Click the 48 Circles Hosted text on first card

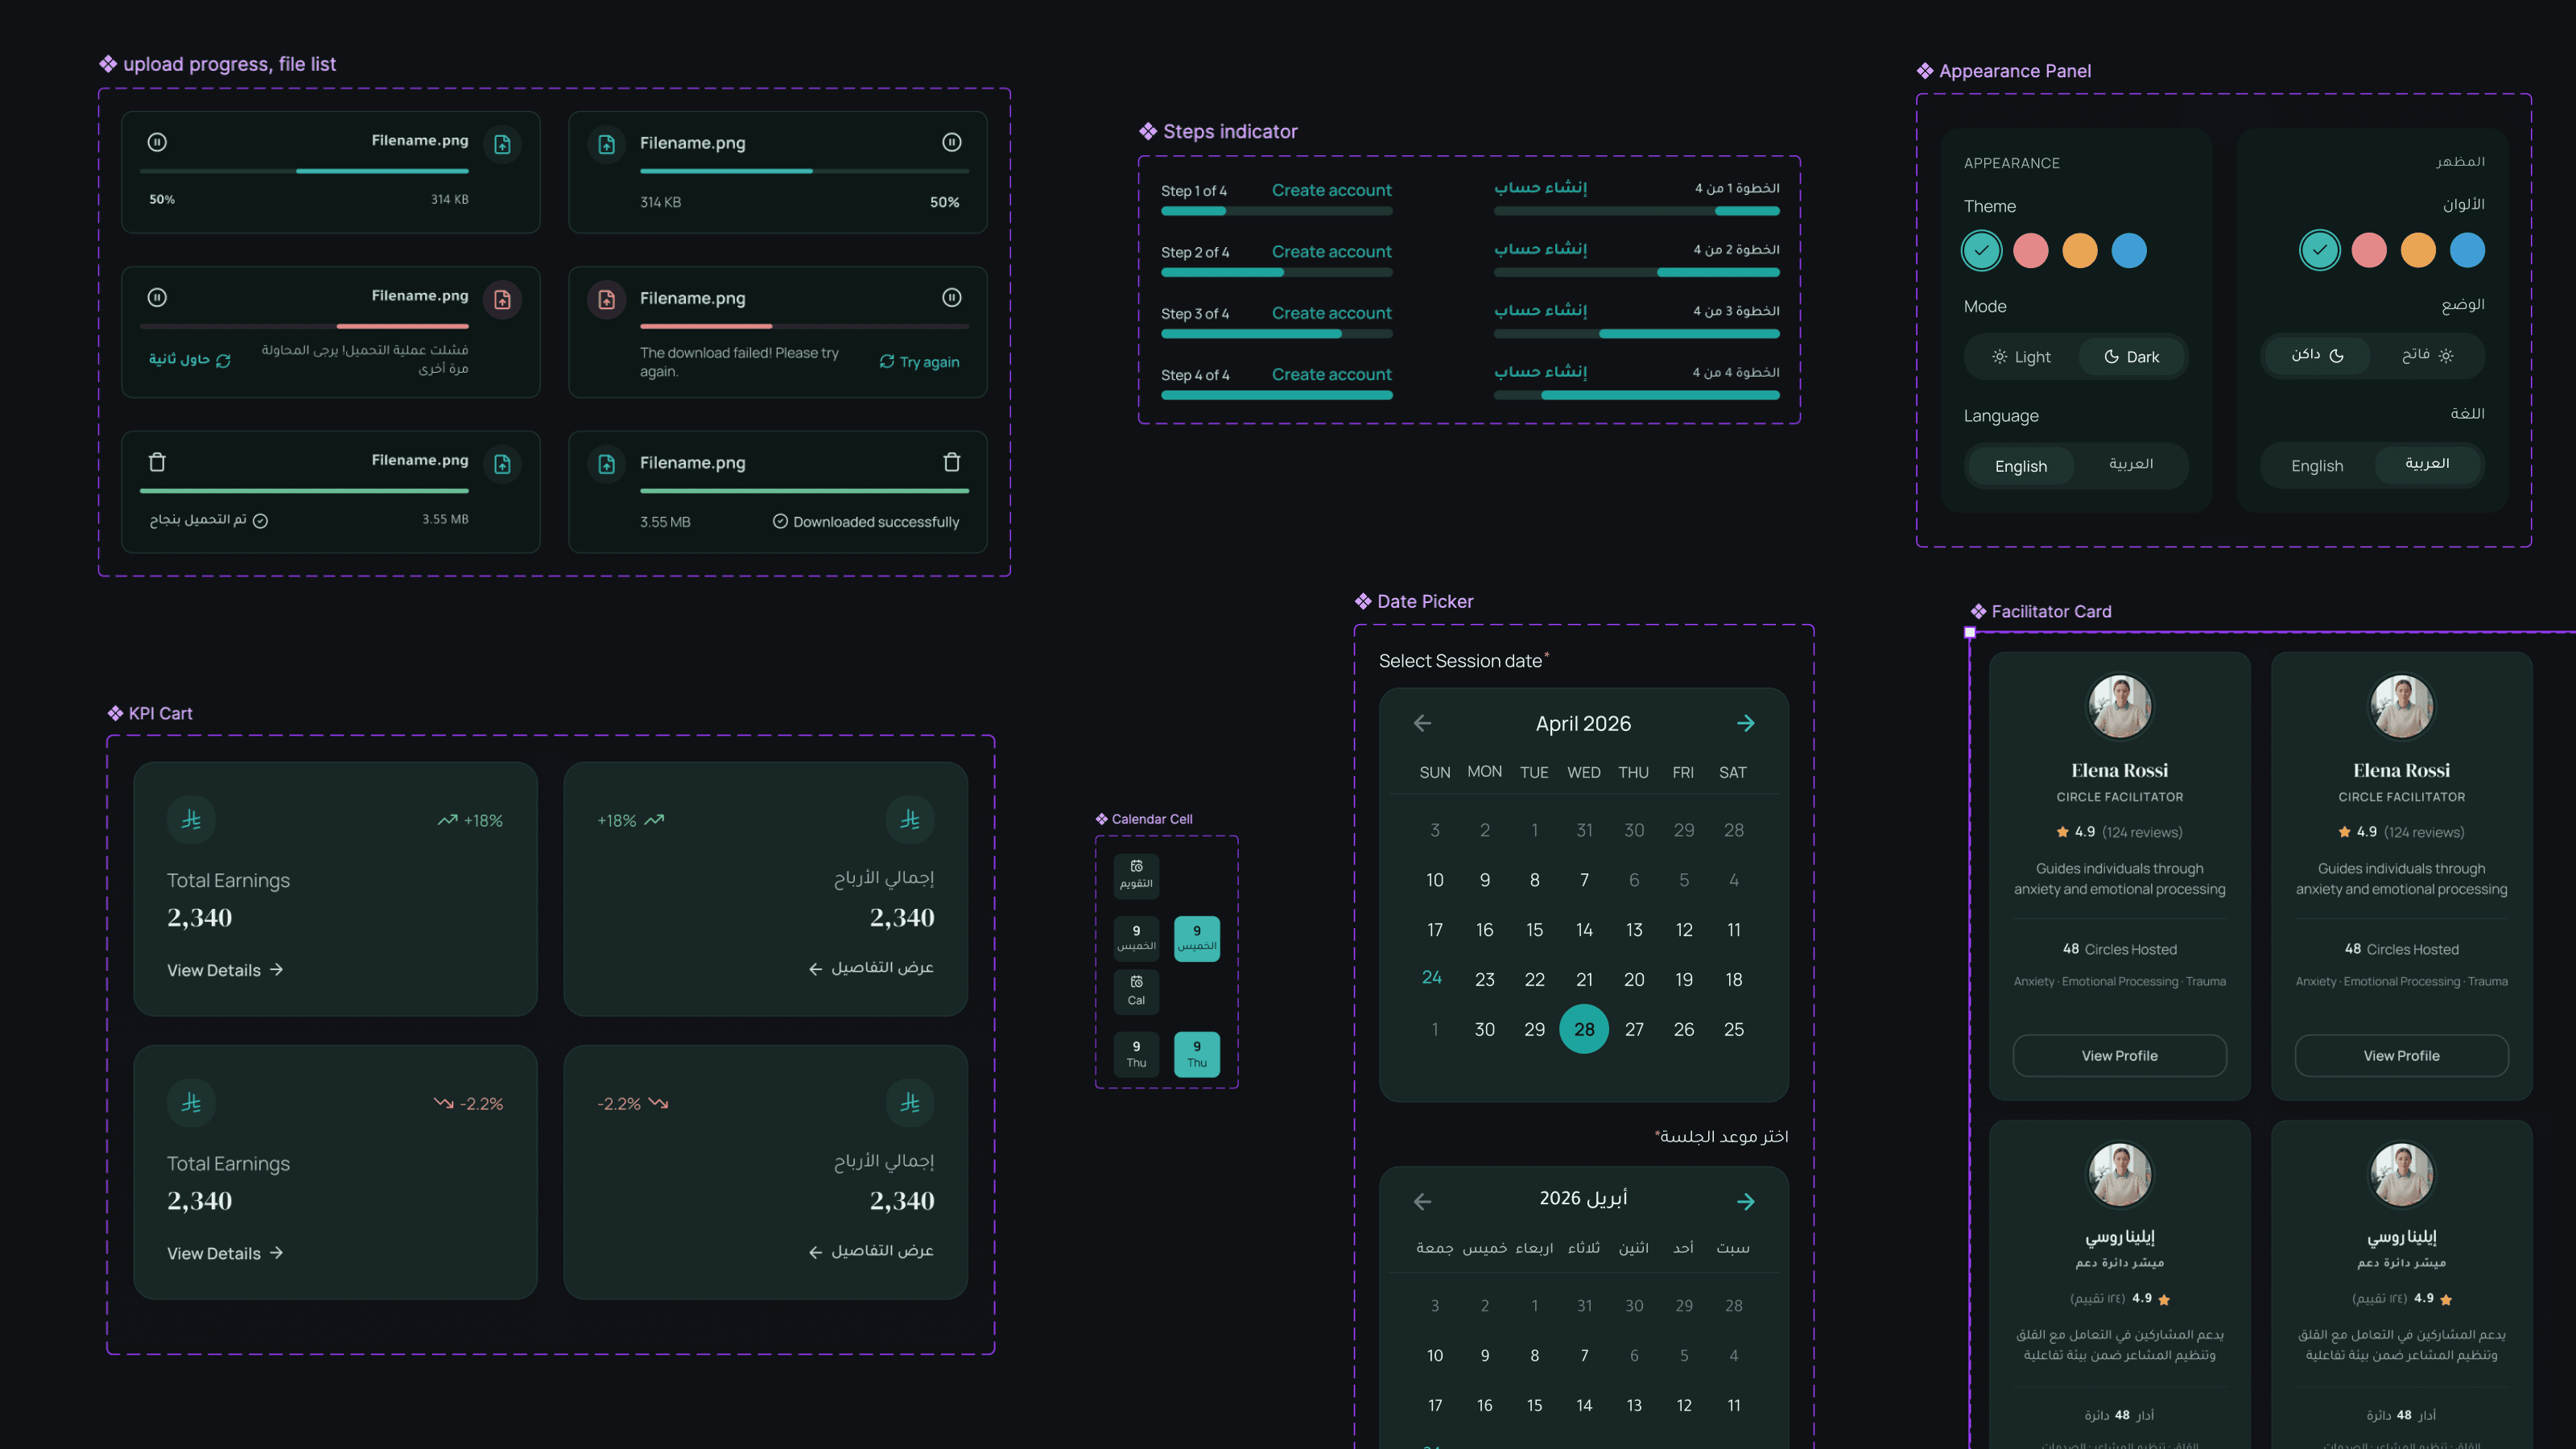(x=2119, y=949)
